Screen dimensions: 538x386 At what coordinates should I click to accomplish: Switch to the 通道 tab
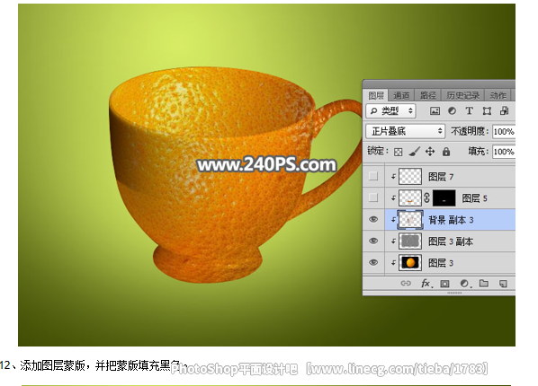coord(401,95)
